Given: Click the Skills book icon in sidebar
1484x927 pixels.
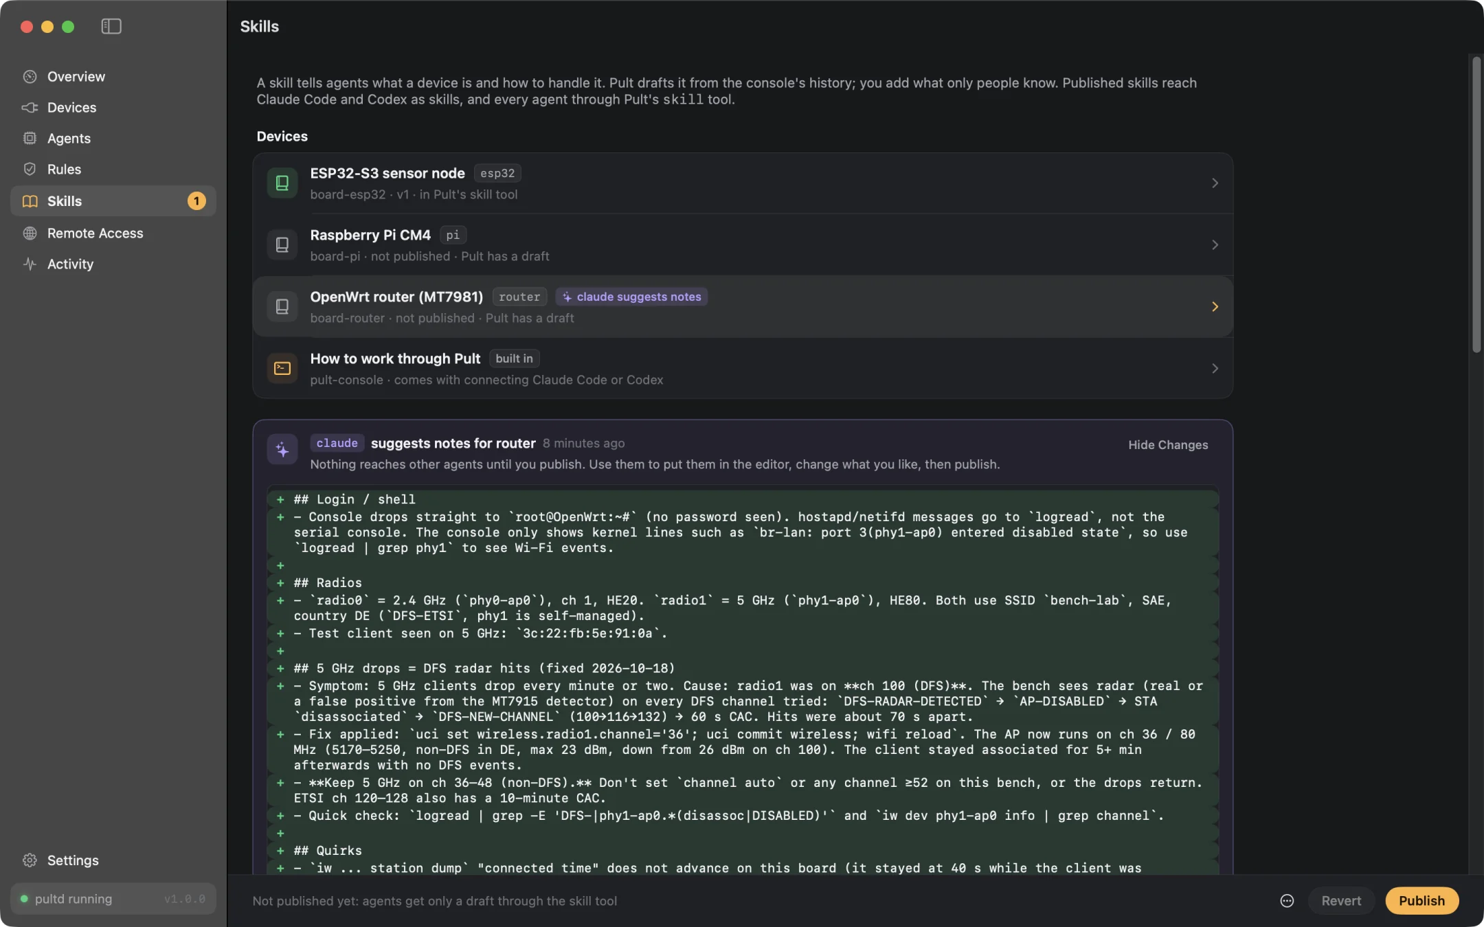Looking at the screenshot, I should point(30,201).
